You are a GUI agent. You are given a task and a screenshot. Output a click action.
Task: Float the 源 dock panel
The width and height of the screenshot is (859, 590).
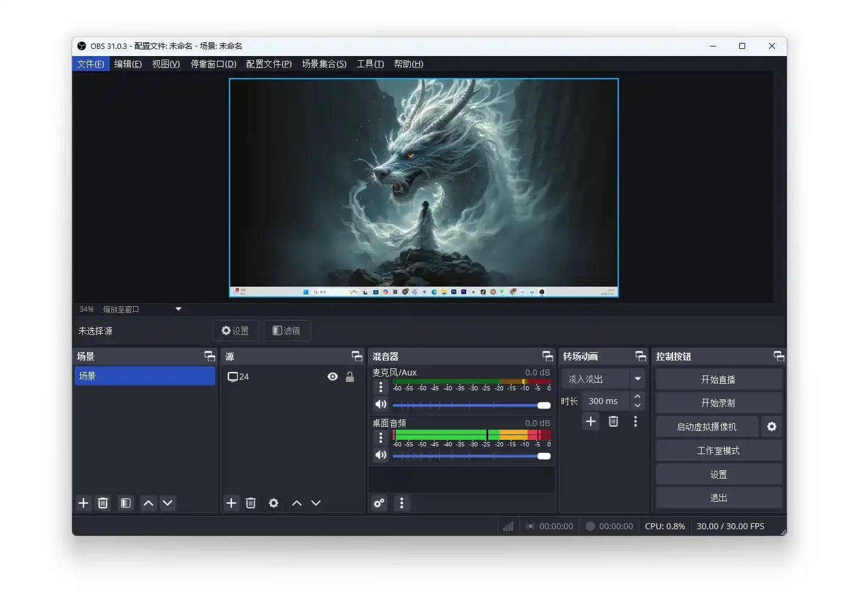click(357, 356)
